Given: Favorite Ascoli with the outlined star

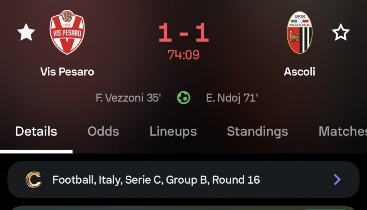Looking at the screenshot, I should click(x=341, y=32).
